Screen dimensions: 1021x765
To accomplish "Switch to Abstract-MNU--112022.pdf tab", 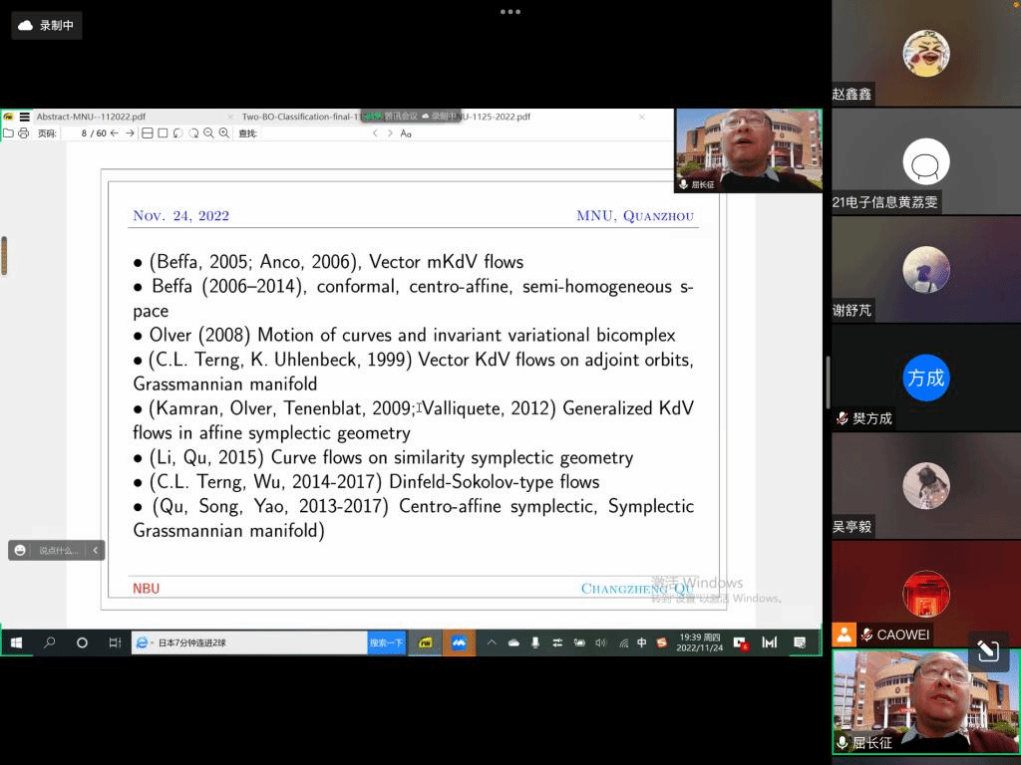I will click(91, 117).
